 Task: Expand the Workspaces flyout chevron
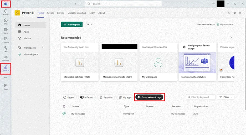pos(43,48)
